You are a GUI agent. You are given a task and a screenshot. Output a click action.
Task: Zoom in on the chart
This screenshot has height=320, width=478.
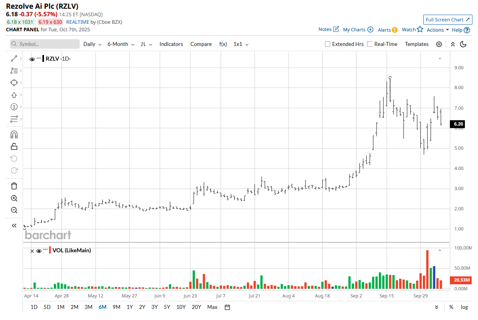point(14,198)
